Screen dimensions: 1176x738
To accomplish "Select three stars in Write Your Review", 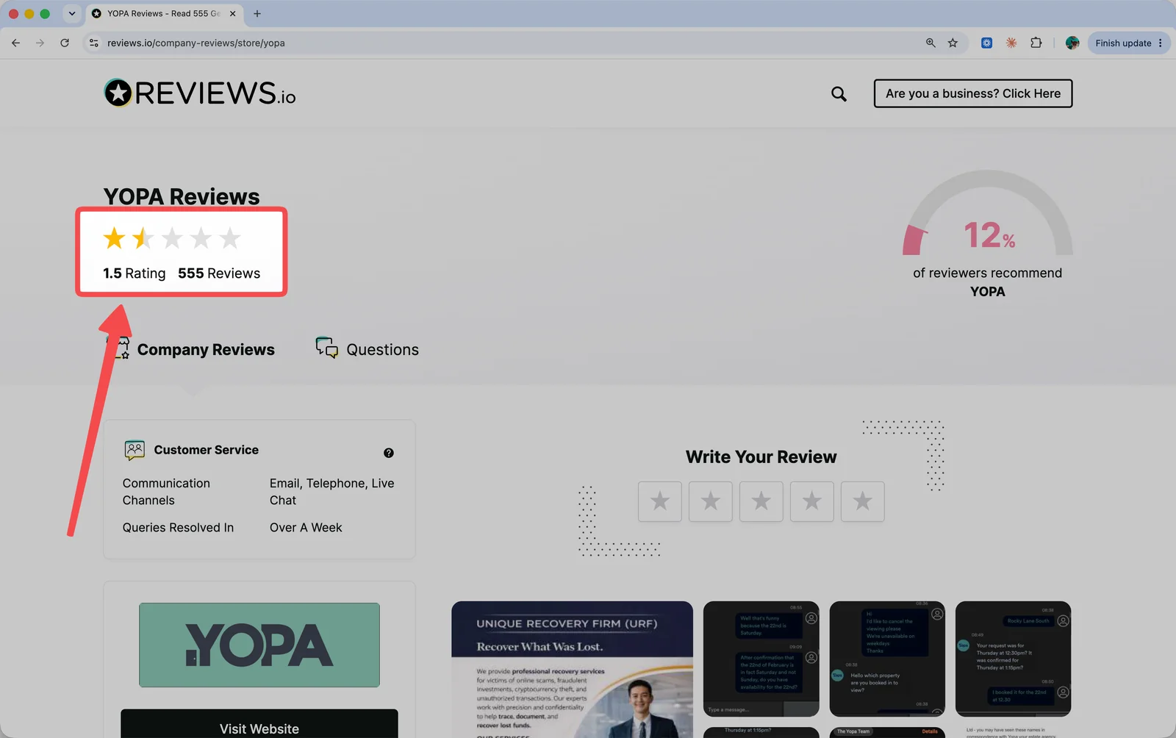I will (x=761, y=501).
